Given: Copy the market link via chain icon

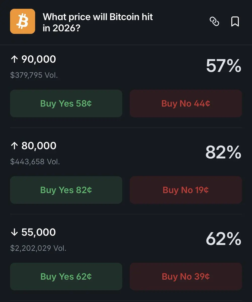Looking at the screenshot, I should click(214, 22).
